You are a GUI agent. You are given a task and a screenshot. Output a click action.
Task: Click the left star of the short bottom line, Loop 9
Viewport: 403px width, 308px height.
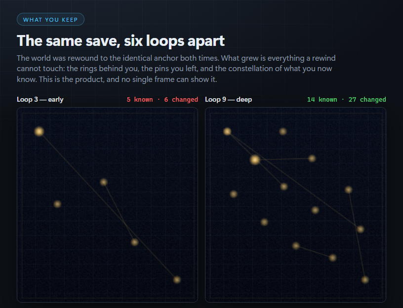coord(296,246)
